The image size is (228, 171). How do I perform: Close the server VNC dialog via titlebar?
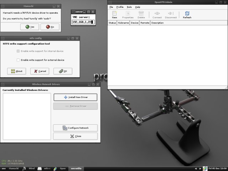[x=93, y=12]
